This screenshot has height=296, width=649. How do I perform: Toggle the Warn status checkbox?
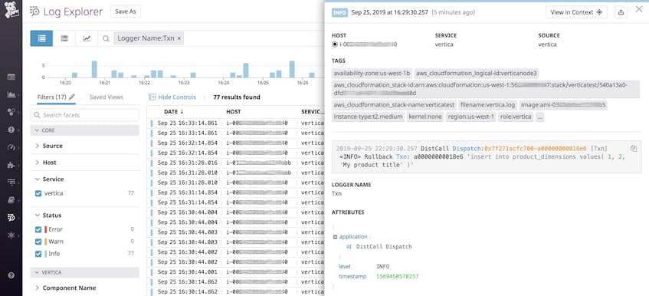[38, 242]
